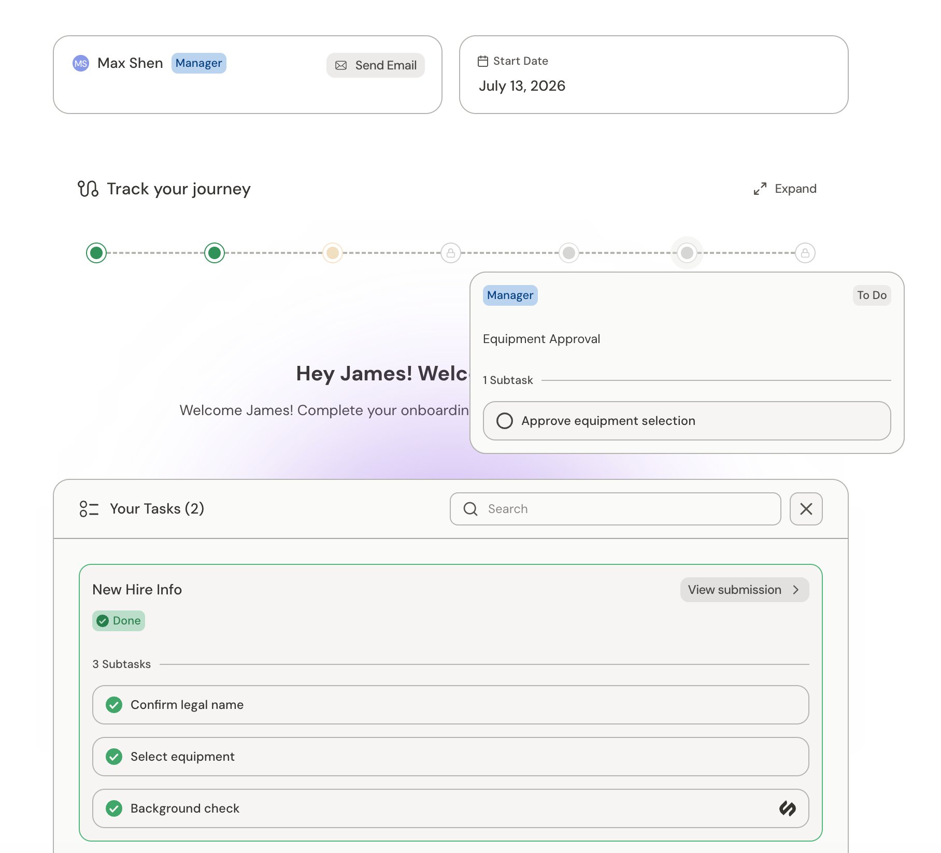The width and height of the screenshot is (941, 853).
Task: Open the Approve equipment selection subtask row
Action: pyautogui.click(x=687, y=421)
